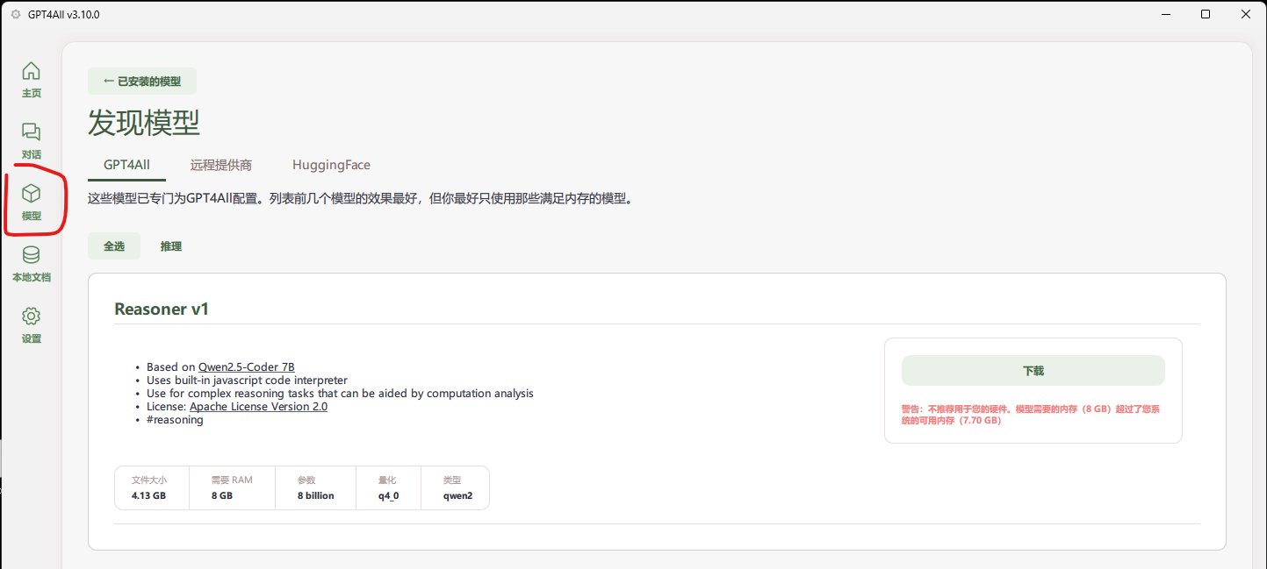Click the 需要 RAM 8 GB cell

click(x=233, y=487)
